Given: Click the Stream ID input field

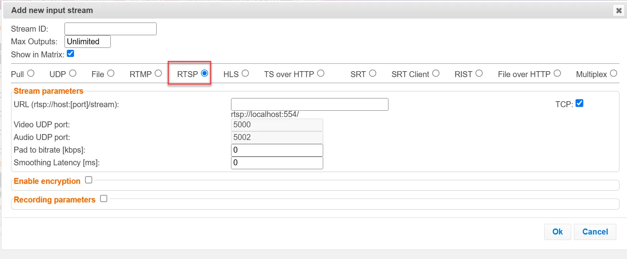Looking at the screenshot, I should pos(110,29).
